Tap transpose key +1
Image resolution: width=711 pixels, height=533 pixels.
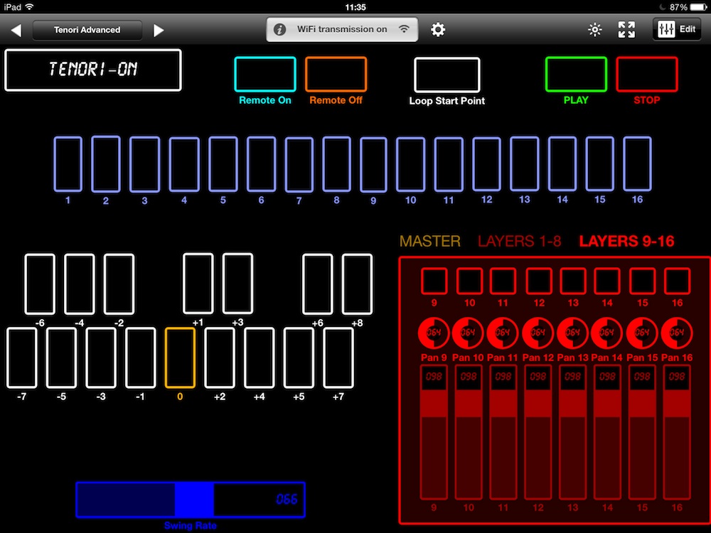coord(198,284)
